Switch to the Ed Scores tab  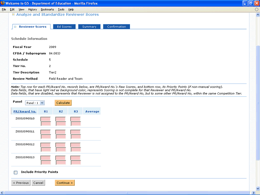click(x=64, y=26)
